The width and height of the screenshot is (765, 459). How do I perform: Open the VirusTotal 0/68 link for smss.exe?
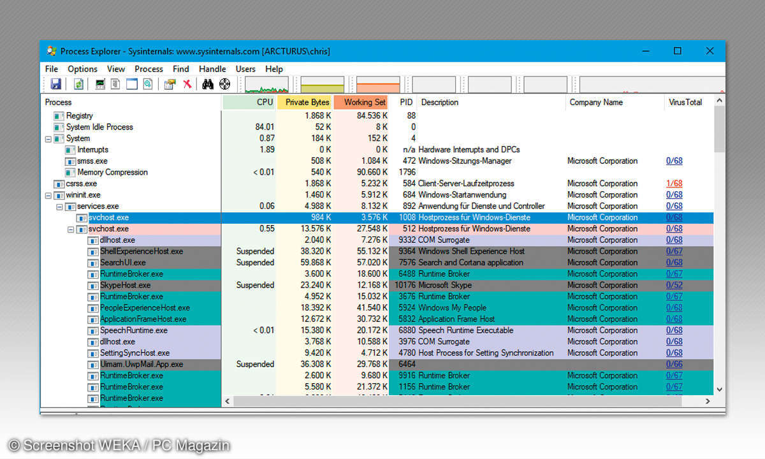(674, 161)
